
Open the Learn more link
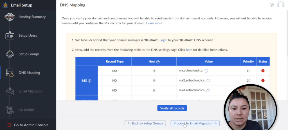click(x=154, y=23)
